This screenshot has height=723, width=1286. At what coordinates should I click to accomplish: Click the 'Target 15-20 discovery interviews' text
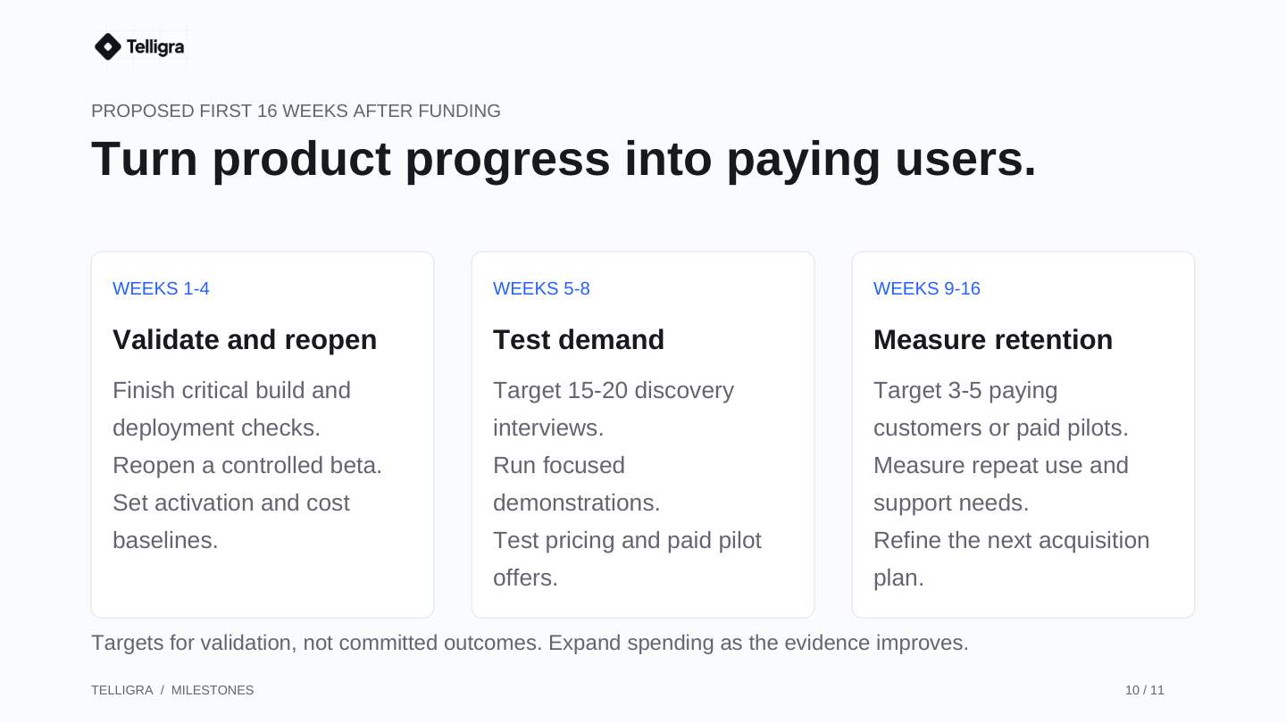(x=614, y=409)
